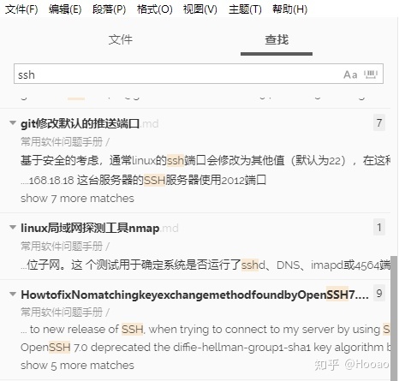
Task: Open file linux局域网探测工具nmap.md
Action: click(x=99, y=228)
